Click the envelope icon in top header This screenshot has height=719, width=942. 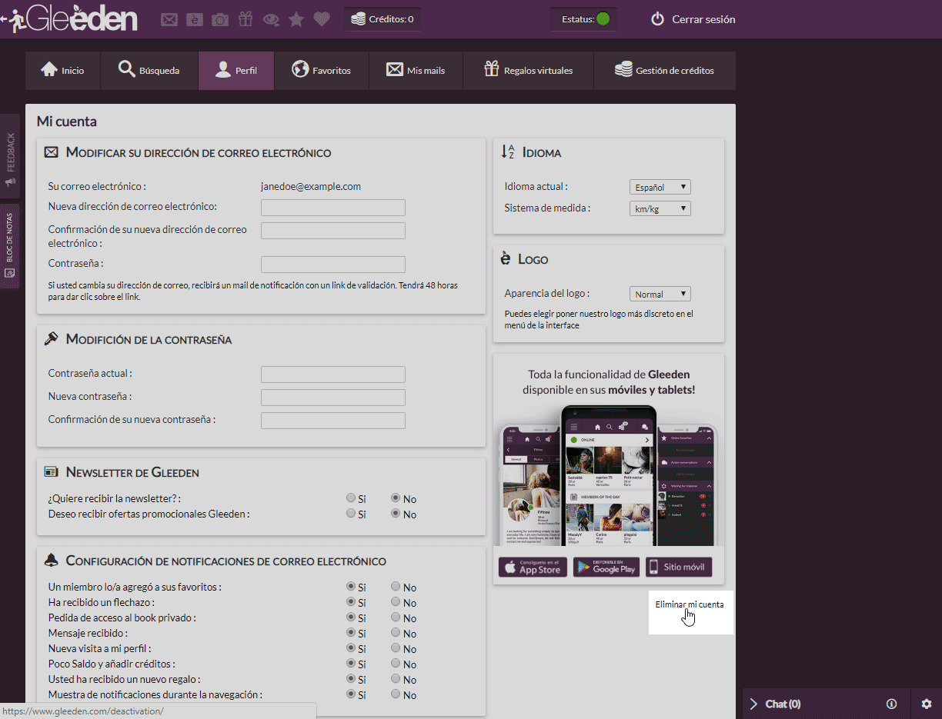[x=169, y=20]
